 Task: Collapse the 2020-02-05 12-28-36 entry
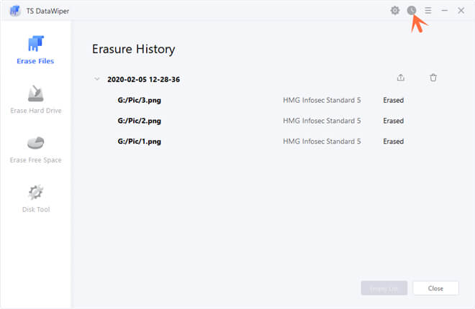(x=97, y=79)
